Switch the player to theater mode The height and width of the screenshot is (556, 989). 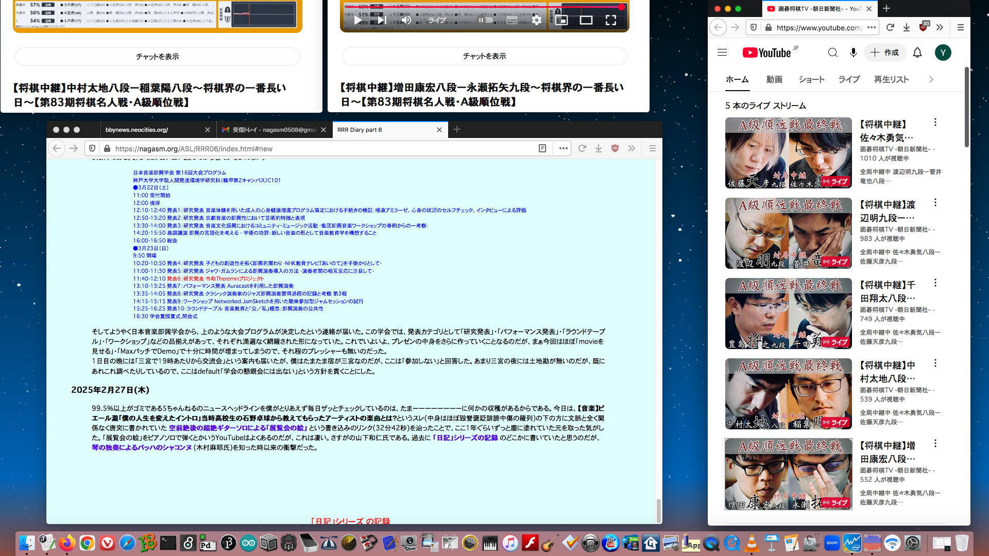586,20
